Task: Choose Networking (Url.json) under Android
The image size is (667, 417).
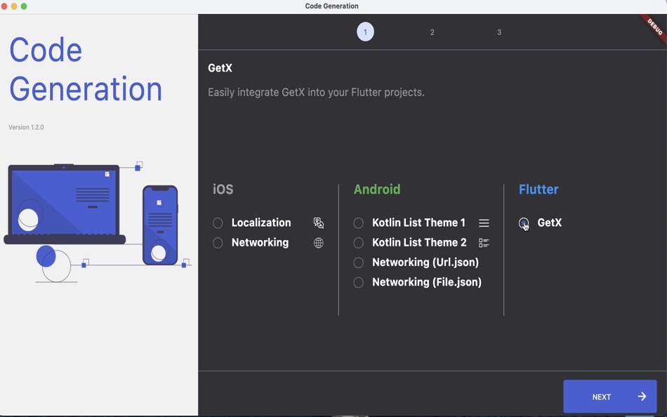Action: pyautogui.click(x=359, y=262)
